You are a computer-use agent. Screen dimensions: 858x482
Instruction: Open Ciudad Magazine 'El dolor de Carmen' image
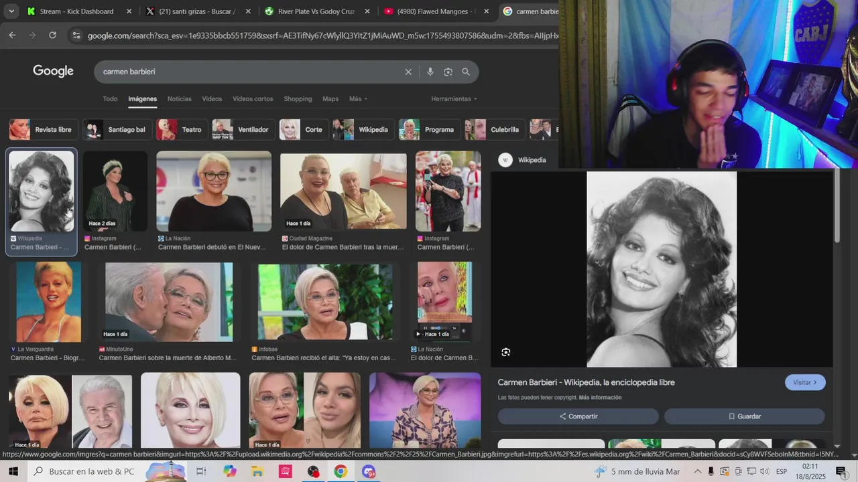343,191
